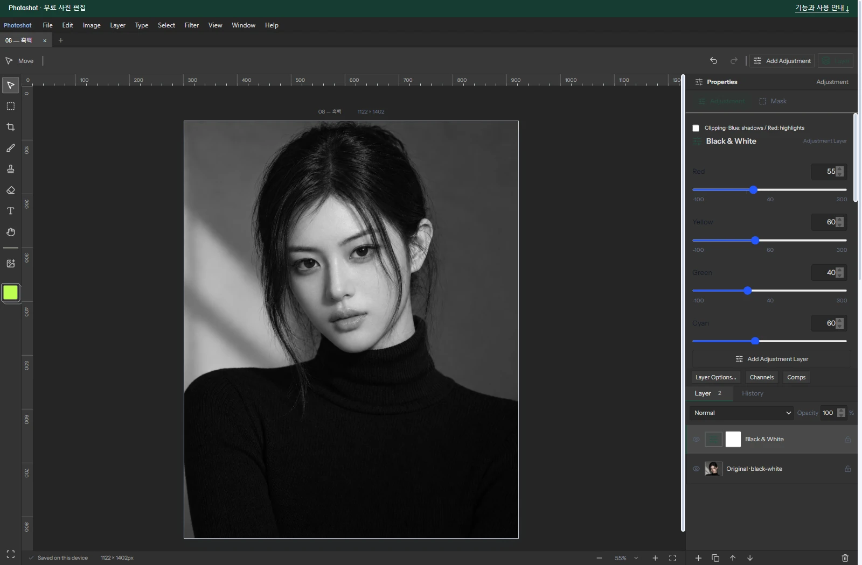Open the Filter menu

pos(191,25)
